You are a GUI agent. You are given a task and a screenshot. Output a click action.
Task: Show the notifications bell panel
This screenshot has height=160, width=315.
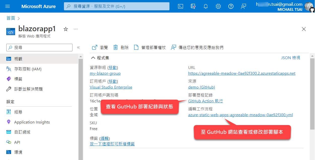206,6
